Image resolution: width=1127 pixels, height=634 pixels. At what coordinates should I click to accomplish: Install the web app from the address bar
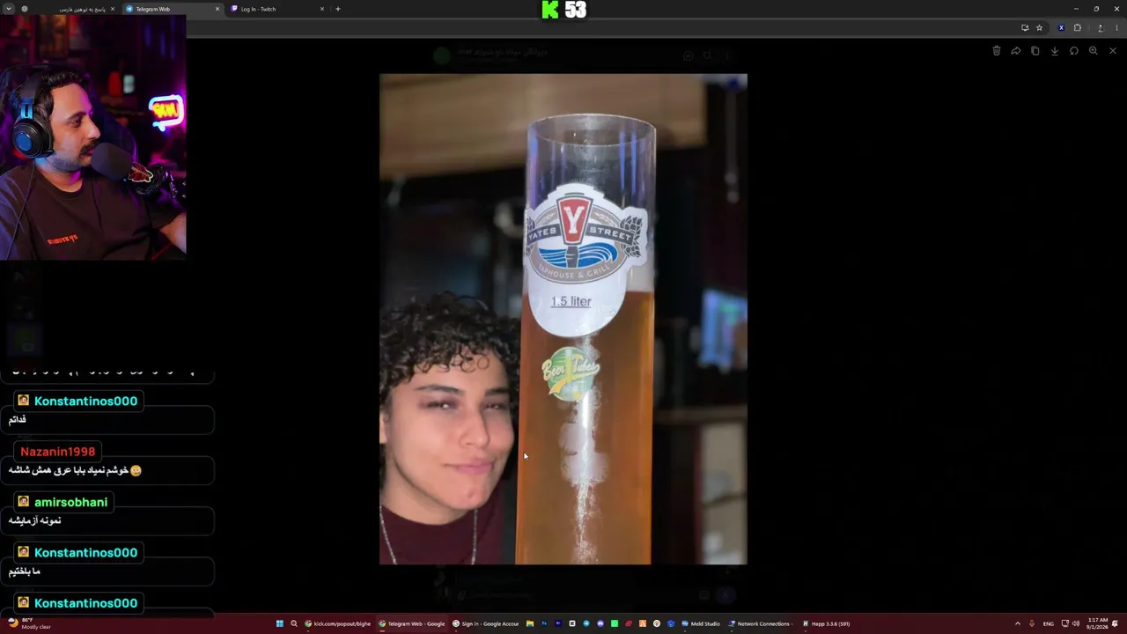click(x=1025, y=28)
